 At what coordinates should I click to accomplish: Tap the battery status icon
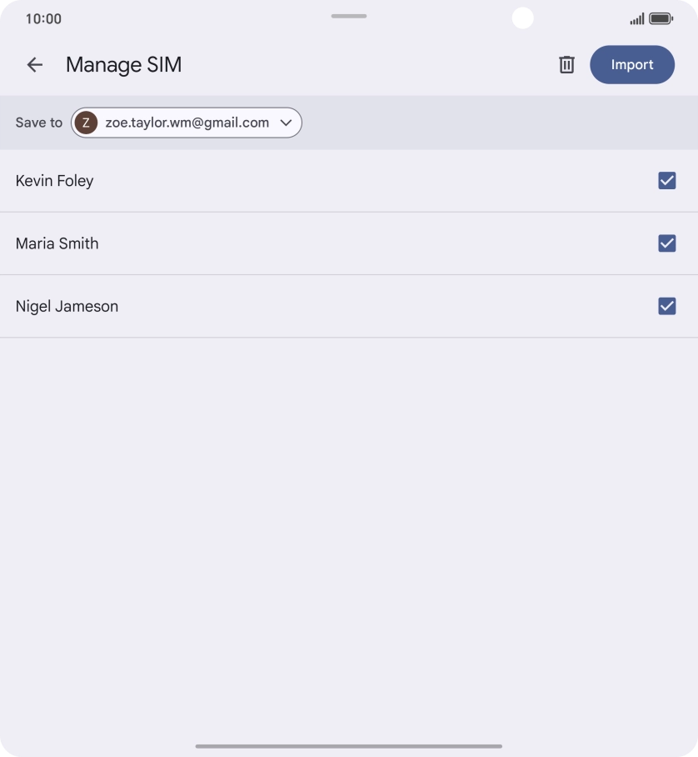[x=661, y=18]
